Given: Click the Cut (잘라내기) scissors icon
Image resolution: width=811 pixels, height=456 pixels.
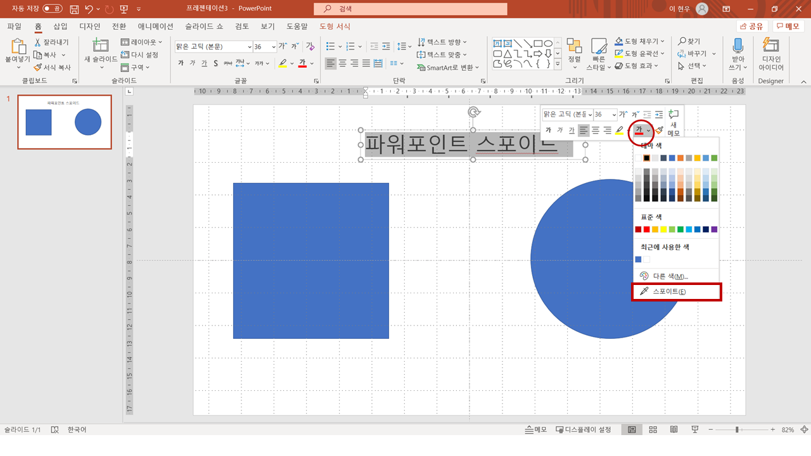Looking at the screenshot, I should coord(37,42).
